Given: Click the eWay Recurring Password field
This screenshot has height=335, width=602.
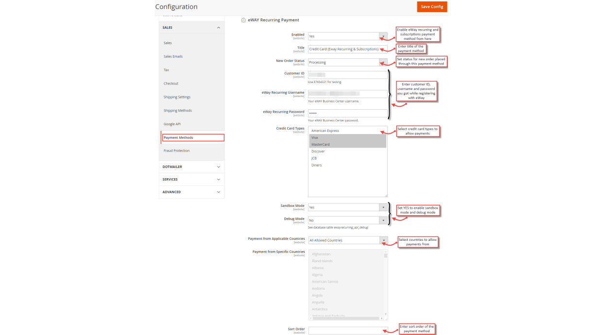Looking at the screenshot, I should pos(348,113).
